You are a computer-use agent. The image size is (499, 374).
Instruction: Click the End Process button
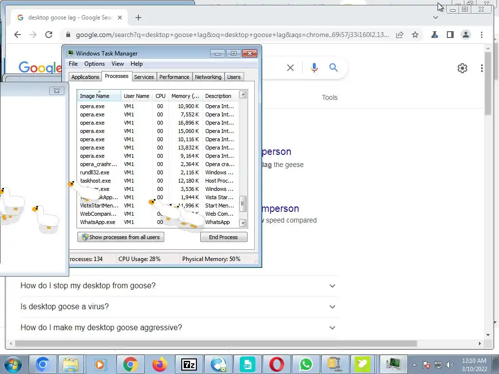223,237
